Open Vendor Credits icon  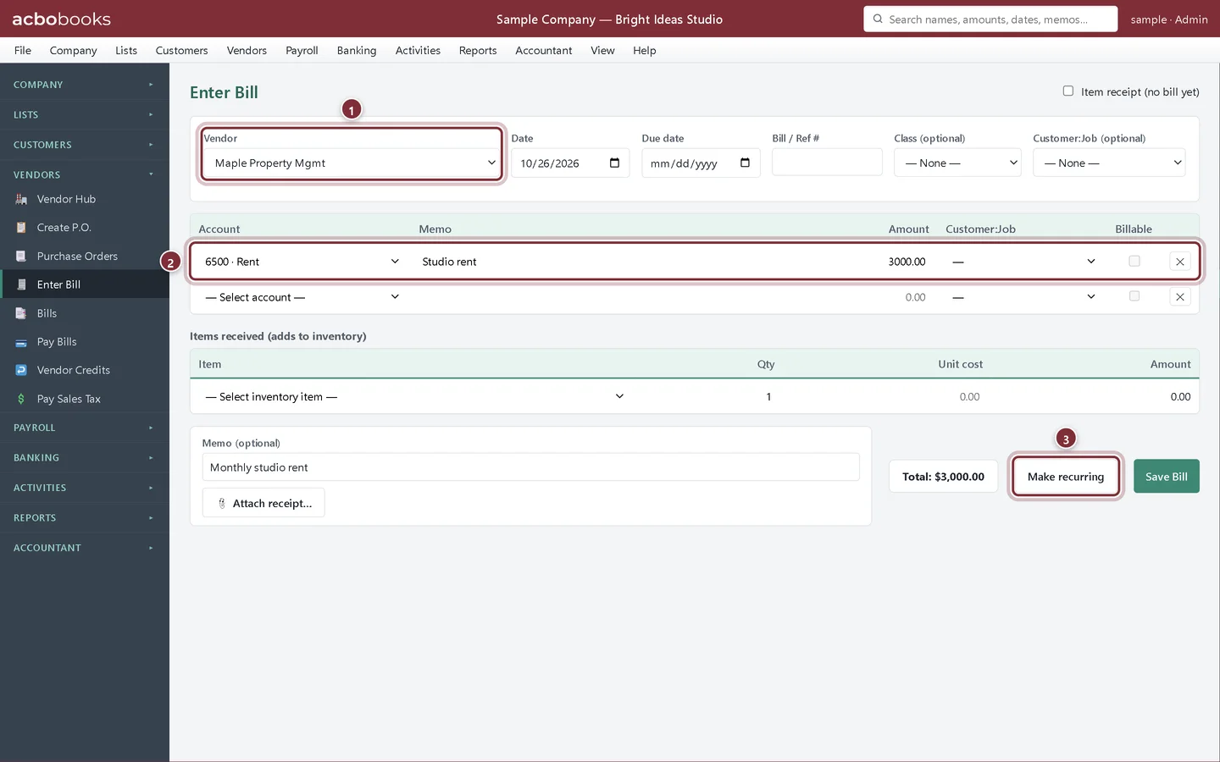pyautogui.click(x=21, y=370)
